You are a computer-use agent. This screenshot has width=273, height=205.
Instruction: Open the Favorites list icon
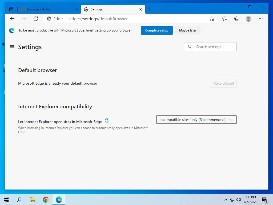224,19
